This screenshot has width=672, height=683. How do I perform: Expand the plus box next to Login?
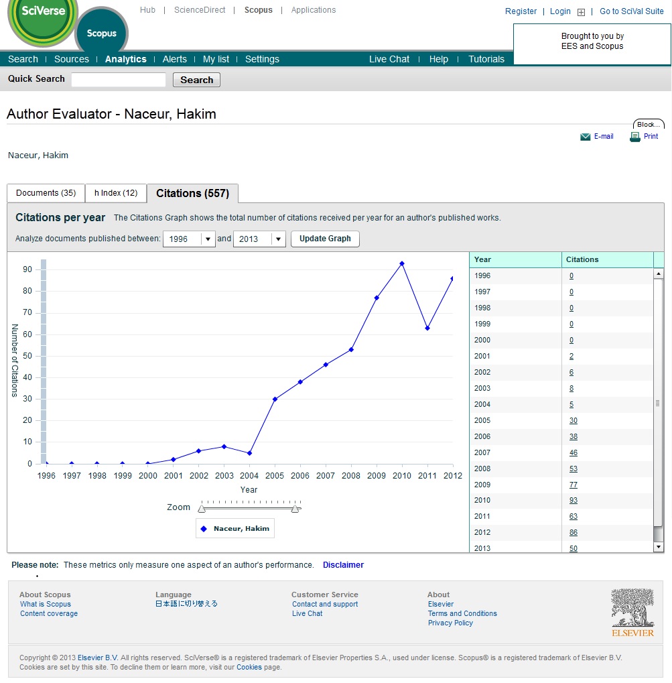pyautogui.click(x=581, y=12)
